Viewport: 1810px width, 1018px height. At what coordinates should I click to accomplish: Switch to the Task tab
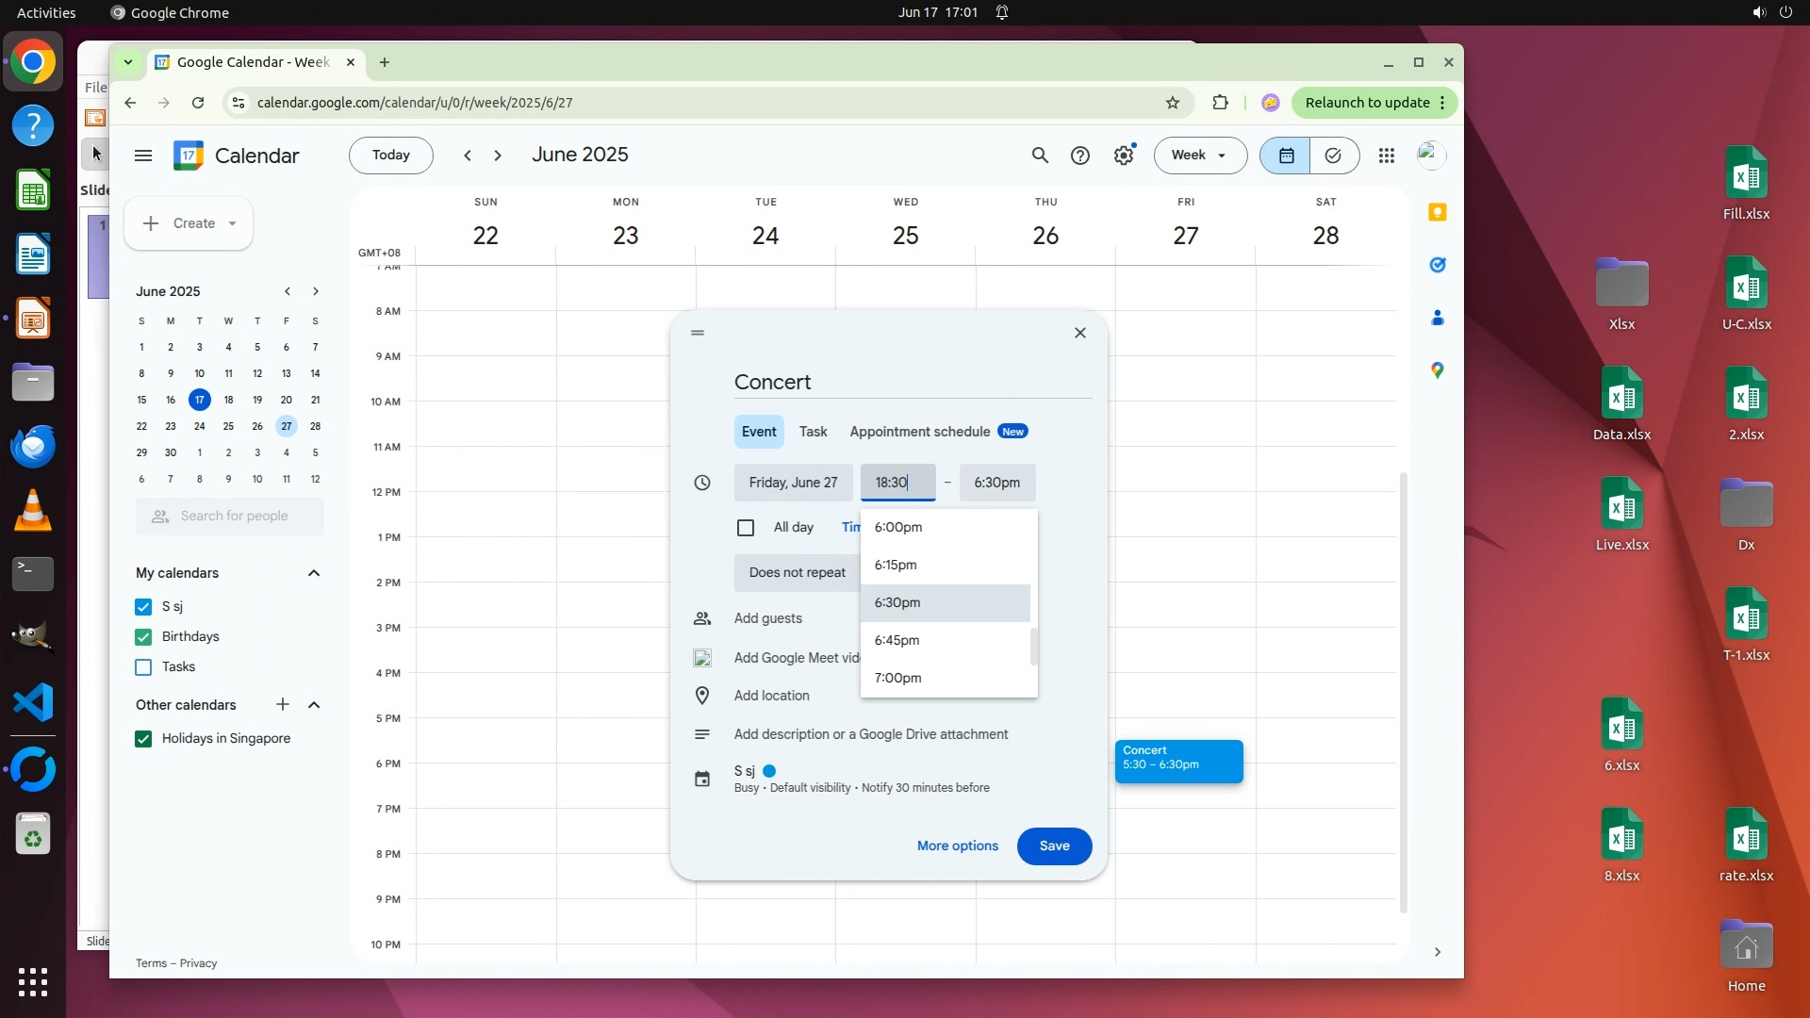813,432
